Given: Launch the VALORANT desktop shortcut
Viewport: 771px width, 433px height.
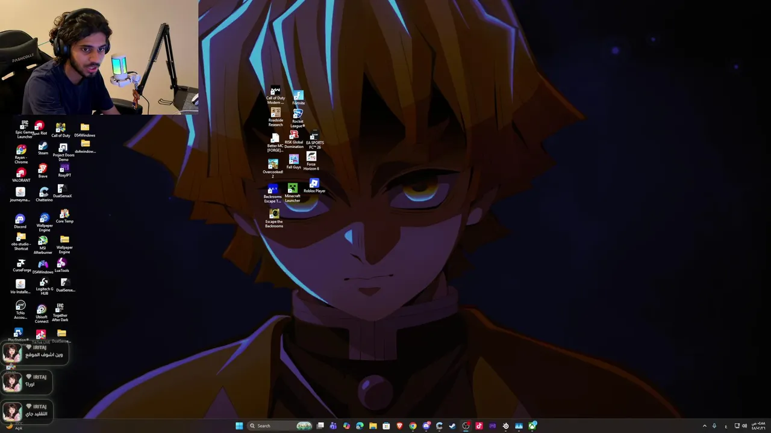Looking at the screenshot, I should click(21, 175).
